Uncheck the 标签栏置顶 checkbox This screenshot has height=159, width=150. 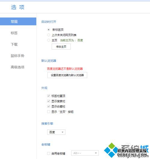(x=49, y=96)
